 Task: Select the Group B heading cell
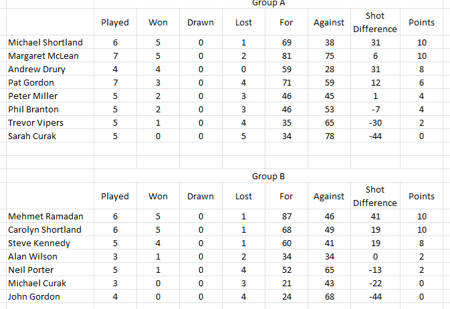pyautogui.click(x=268, y=176)
